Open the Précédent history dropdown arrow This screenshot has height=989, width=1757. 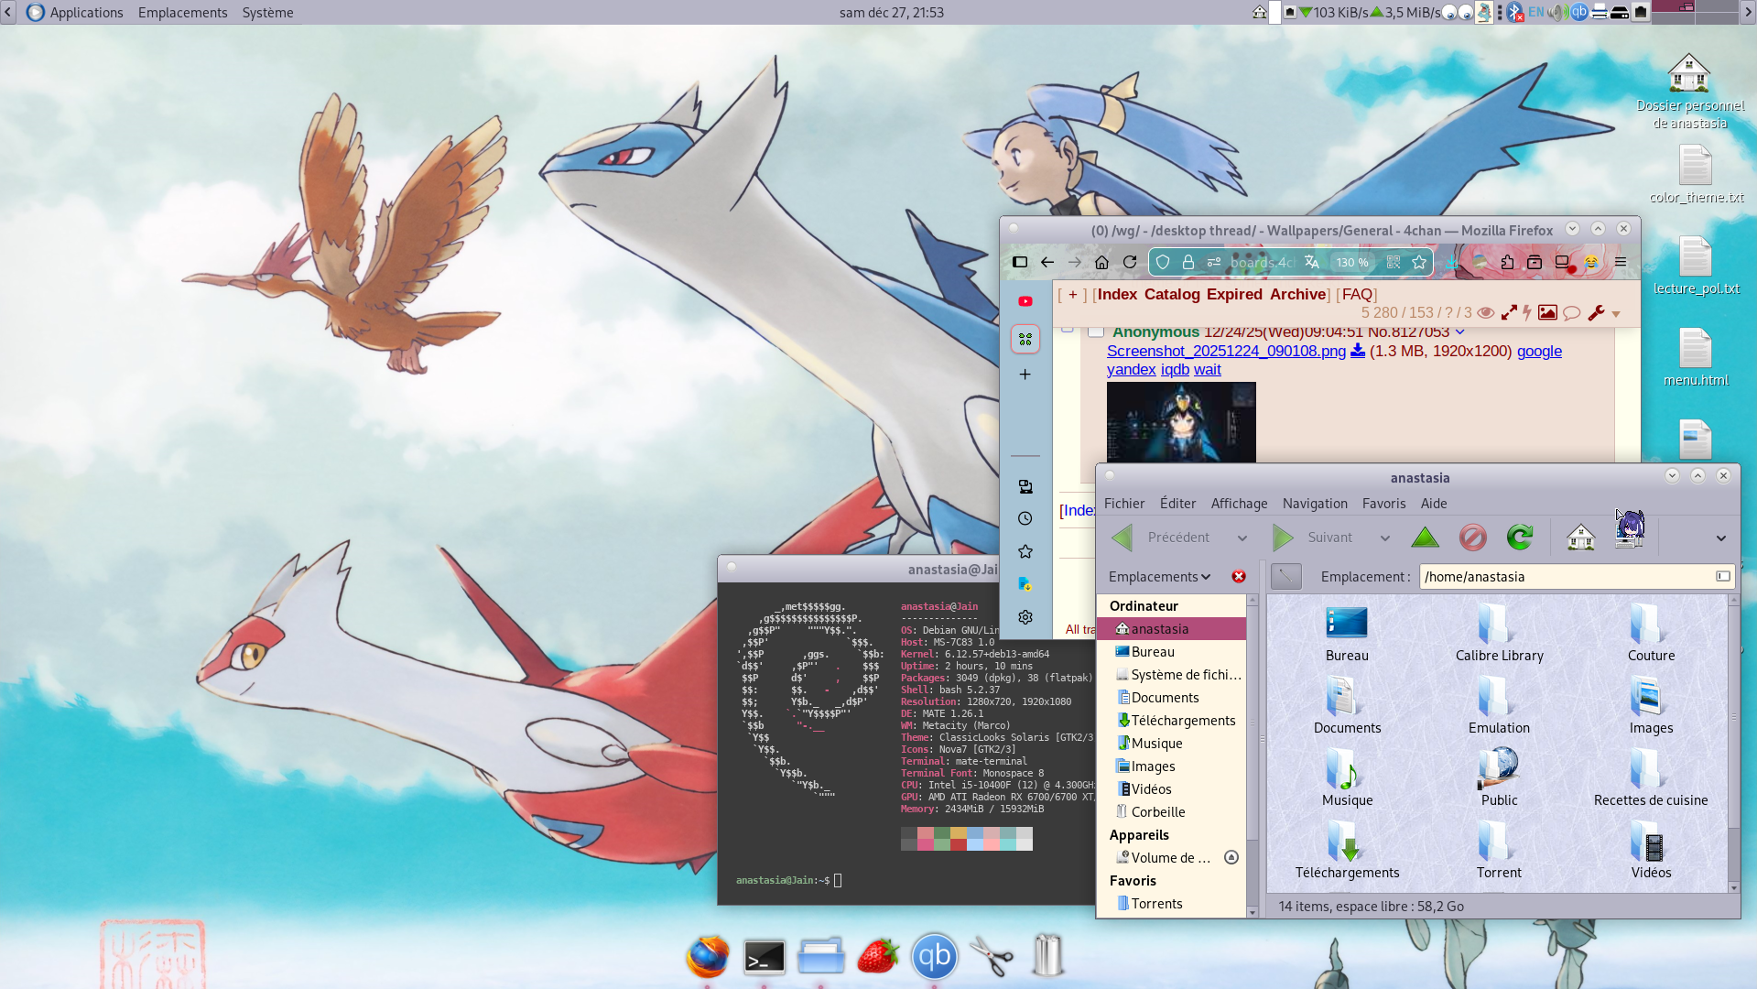coord(1242,538)
